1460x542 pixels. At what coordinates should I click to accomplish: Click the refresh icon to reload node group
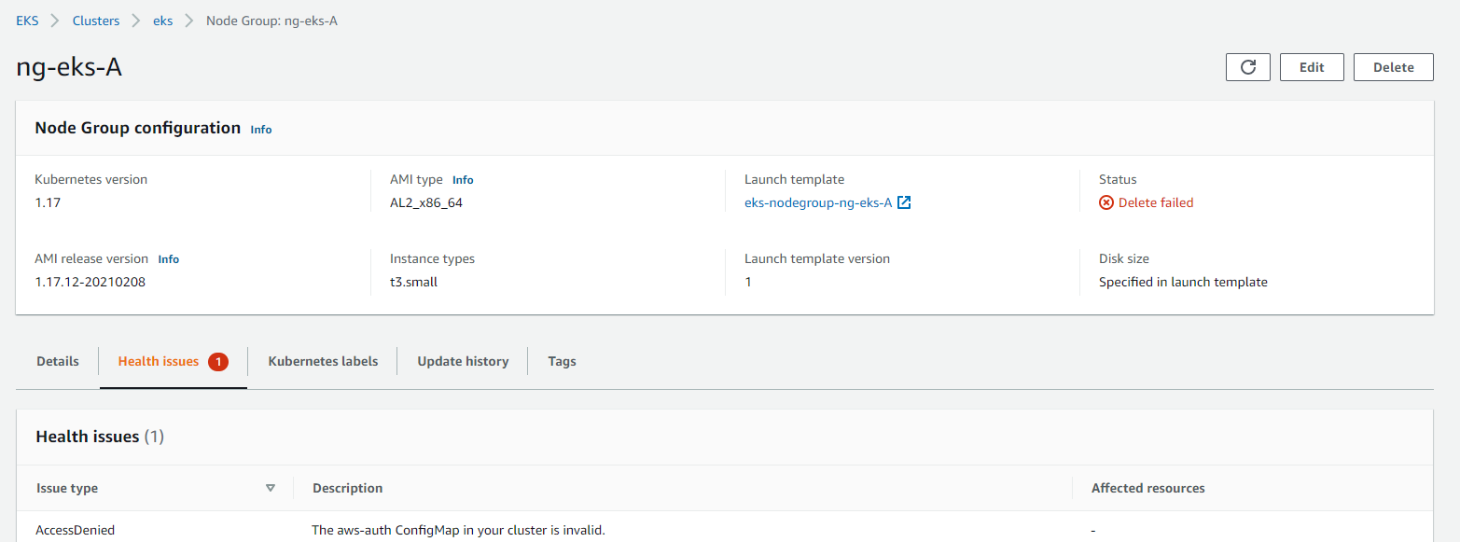(1247, 66)
